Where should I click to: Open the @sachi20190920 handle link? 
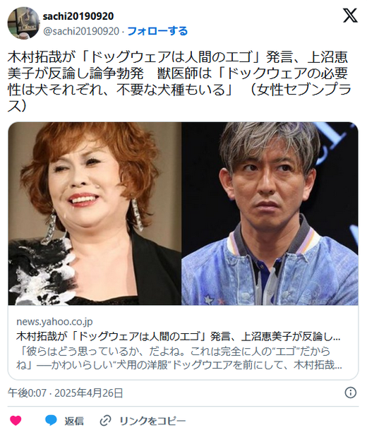pos(81,31)
